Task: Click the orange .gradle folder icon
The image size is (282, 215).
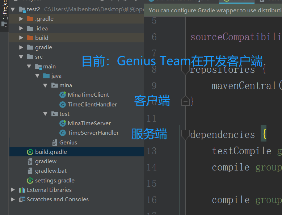Action: point(30,19)
